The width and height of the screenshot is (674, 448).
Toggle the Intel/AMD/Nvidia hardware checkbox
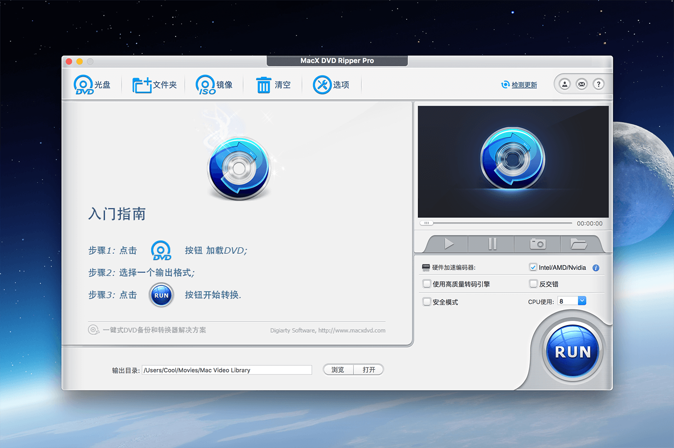[533, 267]
